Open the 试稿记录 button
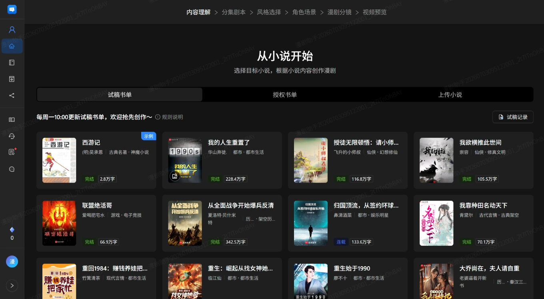This screenshot has width=544, height=299. [x=513, y=117]
